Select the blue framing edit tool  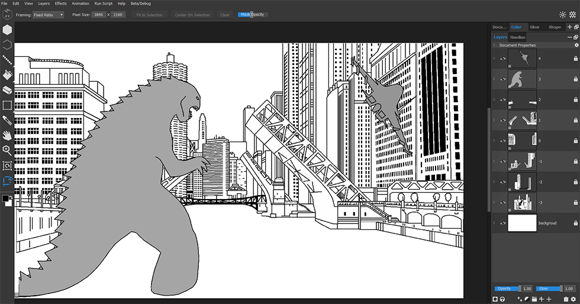(x=7, y=181)
